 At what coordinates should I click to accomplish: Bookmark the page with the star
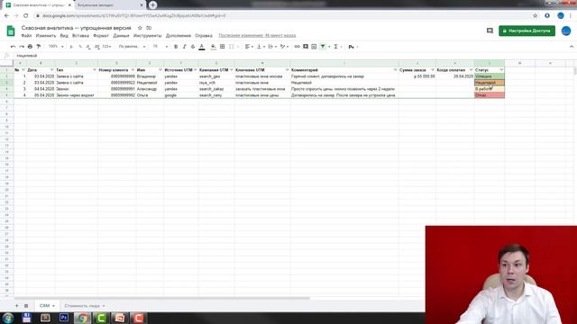(x=535, y=16)
